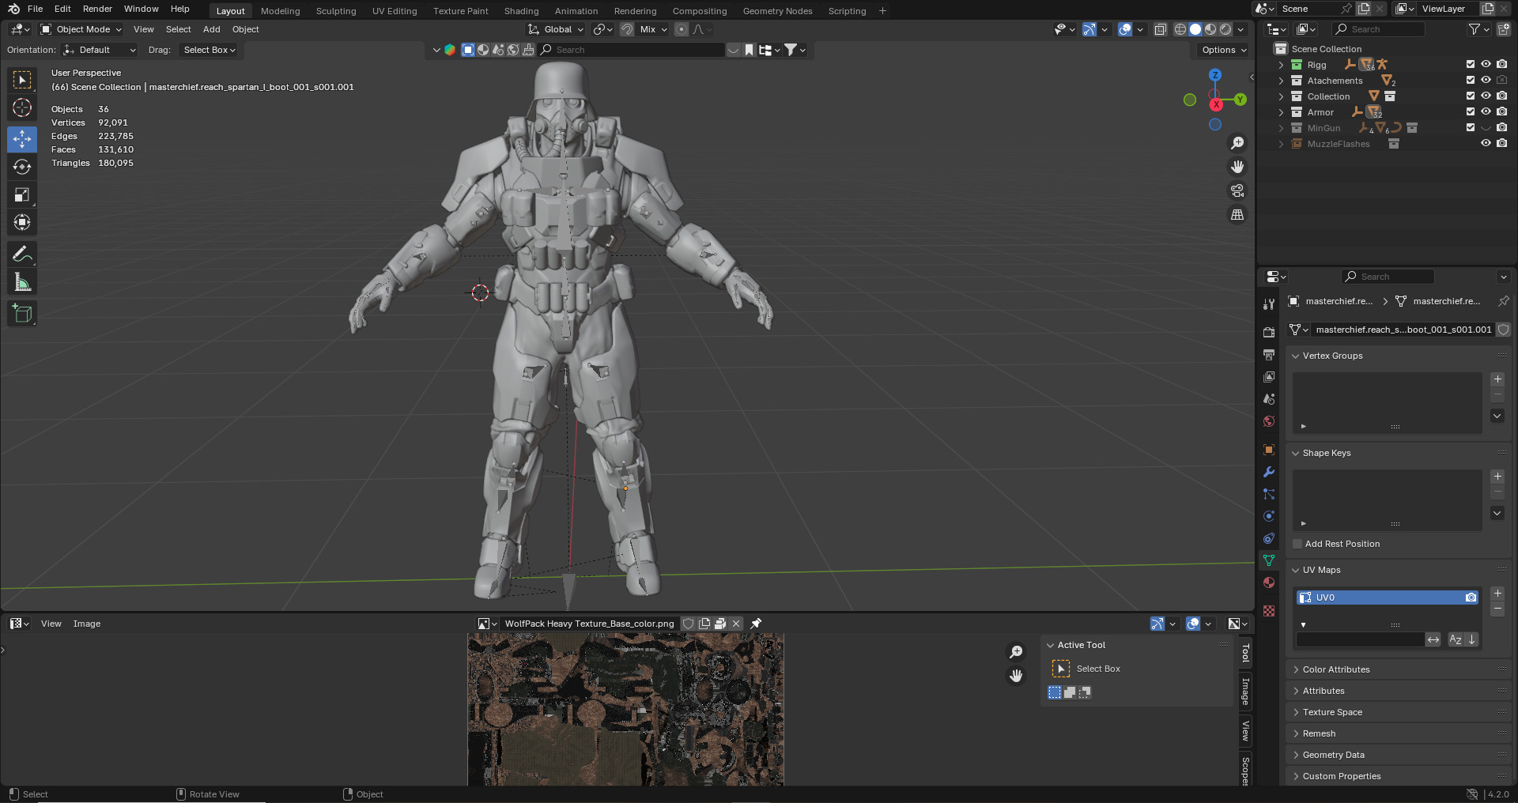This screenshot has height=803, width=1518.
Task: Click the proportional editing icon in header
Action: coord(682,29)
